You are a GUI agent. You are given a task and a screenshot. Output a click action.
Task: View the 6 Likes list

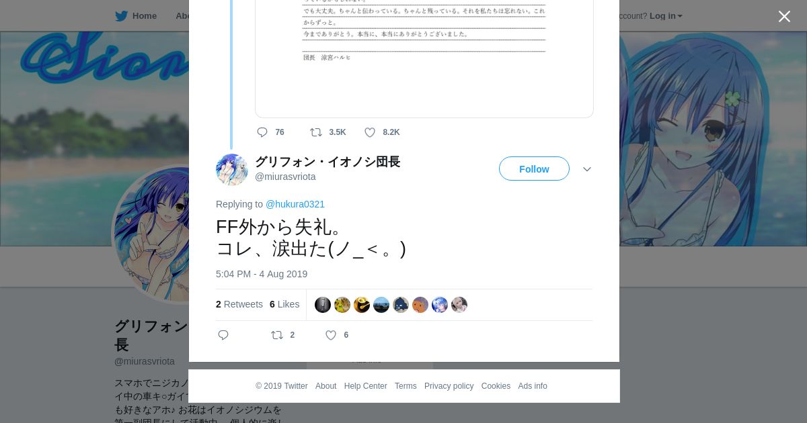click(284, 304)
